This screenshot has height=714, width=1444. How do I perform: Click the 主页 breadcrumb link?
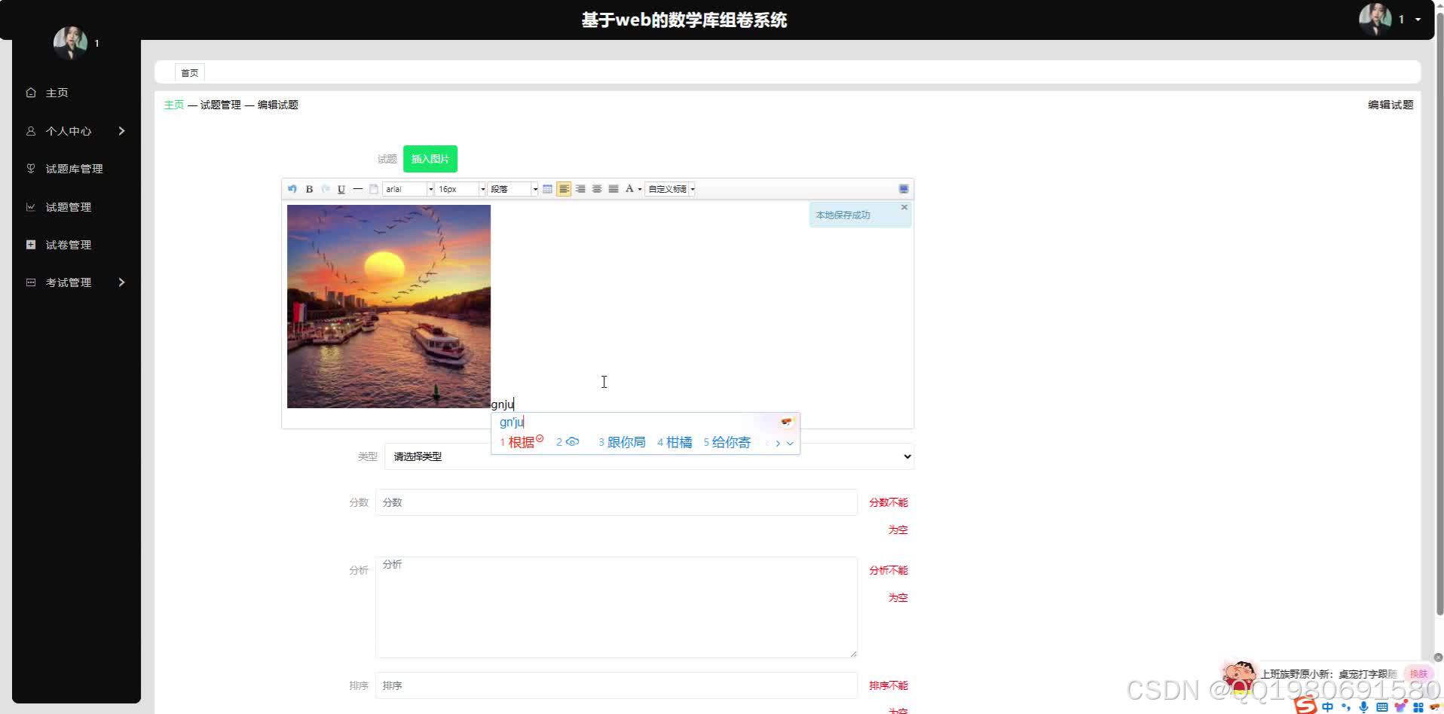pyautogui.click(x=173, y=105)
